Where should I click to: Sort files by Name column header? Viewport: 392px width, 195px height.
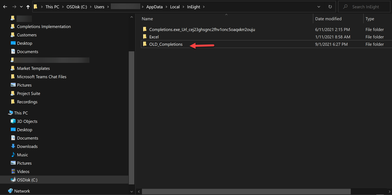[x=147, y=19]
